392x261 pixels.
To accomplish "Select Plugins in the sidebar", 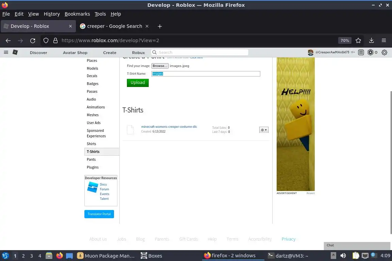I will (93, 167).
